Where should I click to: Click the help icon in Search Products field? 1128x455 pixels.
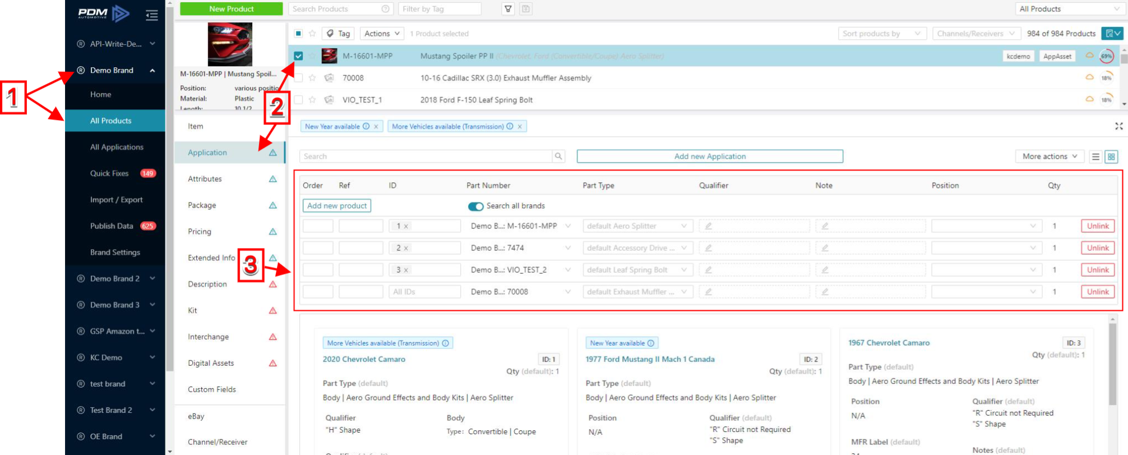pyautogui.click(x=385, y=9)
